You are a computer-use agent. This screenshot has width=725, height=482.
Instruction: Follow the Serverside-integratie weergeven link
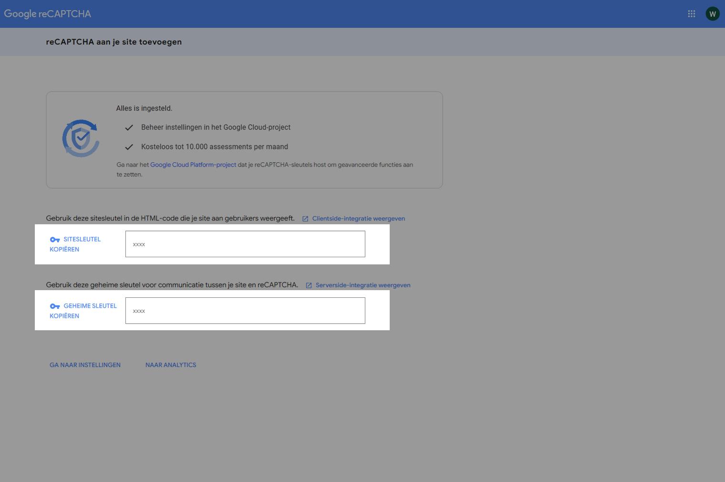pyautogui.click(x=362, y=285)
